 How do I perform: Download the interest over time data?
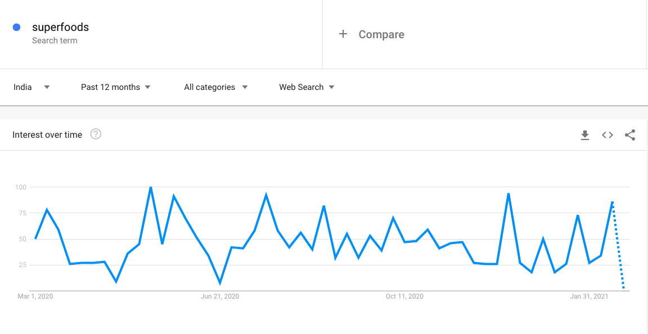click(x=585, y=135)
